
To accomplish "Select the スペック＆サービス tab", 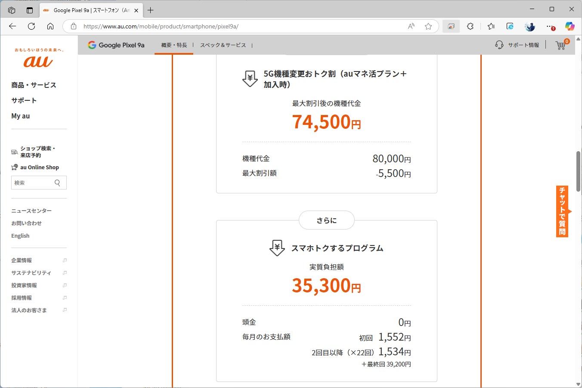I will pos(223,45).
